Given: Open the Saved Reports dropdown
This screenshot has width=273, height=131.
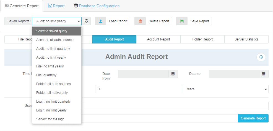Looking at the screenshot, I should tap(57, 21).
